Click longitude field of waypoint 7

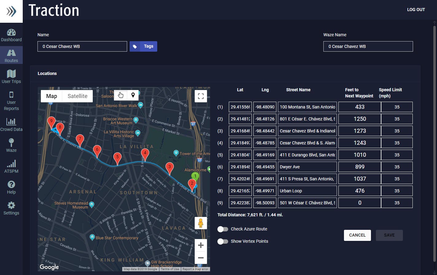265,179
